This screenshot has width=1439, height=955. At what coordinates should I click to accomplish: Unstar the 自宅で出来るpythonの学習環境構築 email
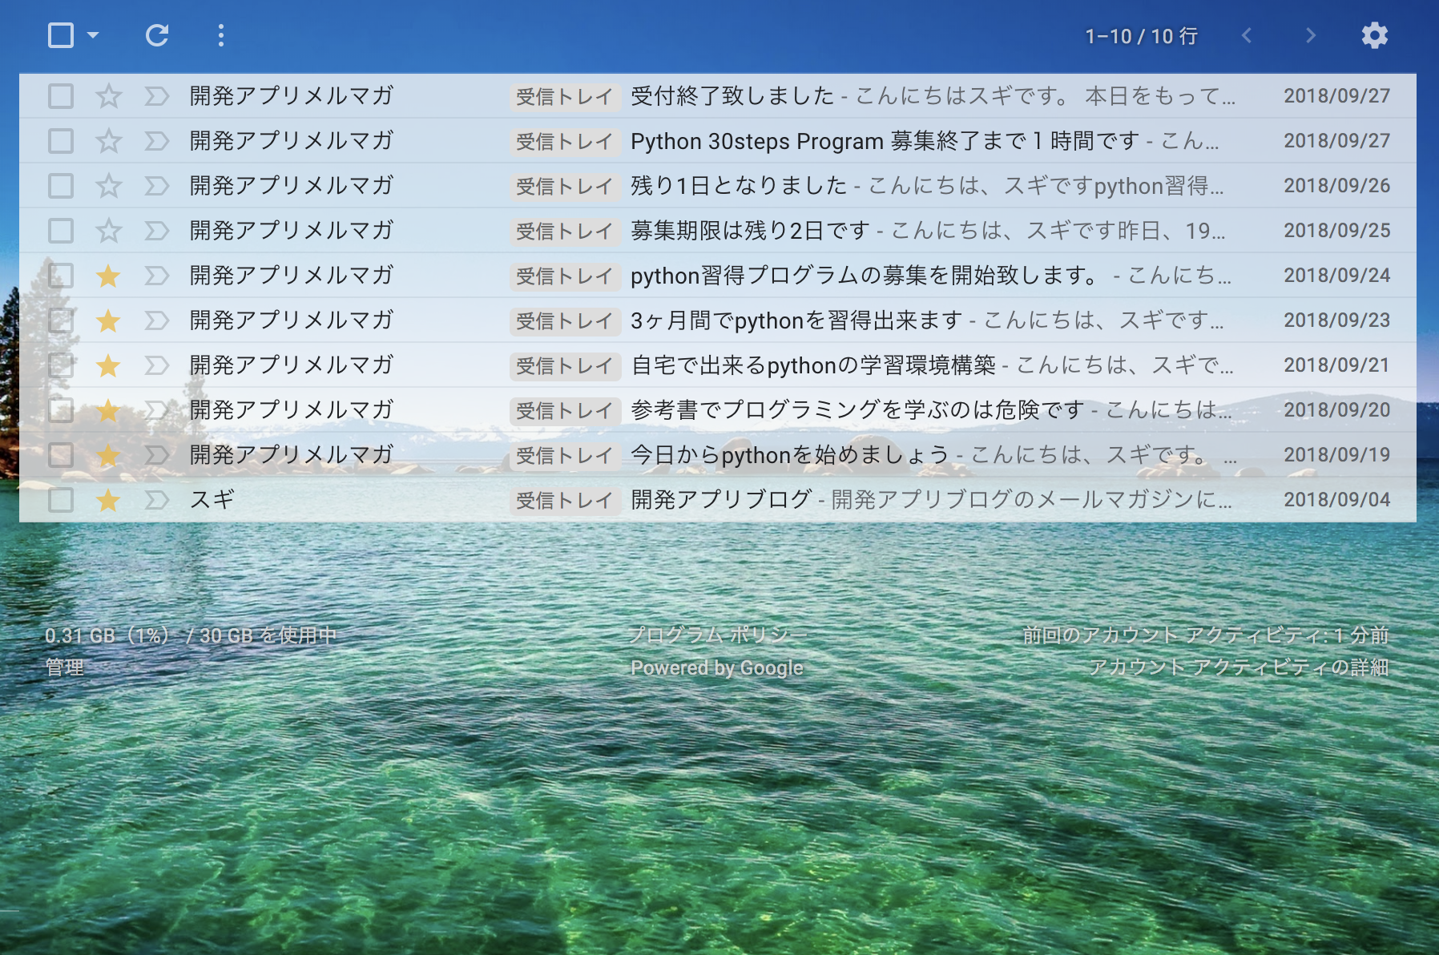(108, 365)
